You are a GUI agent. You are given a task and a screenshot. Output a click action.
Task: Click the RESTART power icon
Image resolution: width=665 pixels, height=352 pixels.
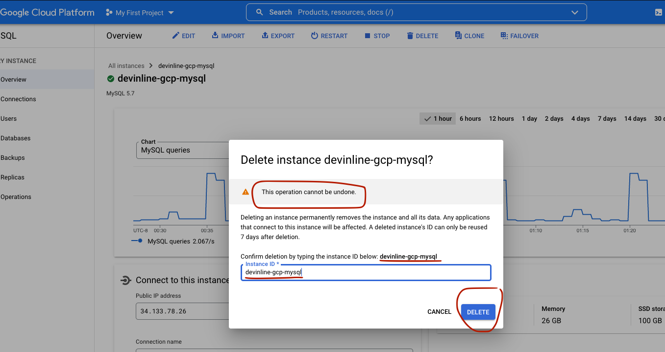tap(315, 36)
